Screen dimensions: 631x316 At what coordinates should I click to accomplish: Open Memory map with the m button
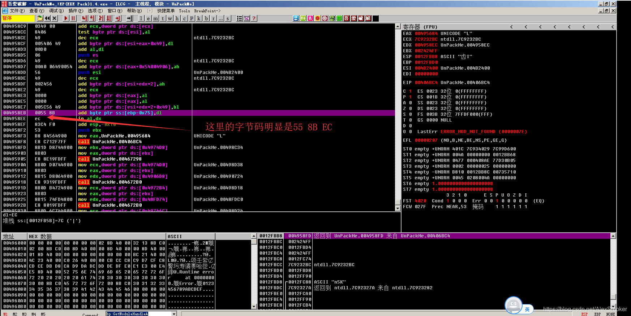click(155, 18)
